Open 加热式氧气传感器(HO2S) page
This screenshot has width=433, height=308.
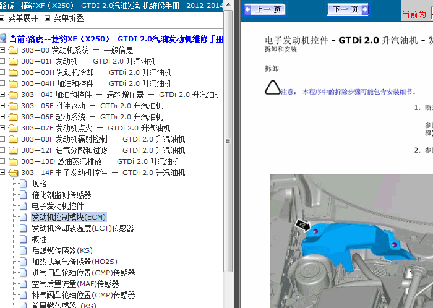75,262
